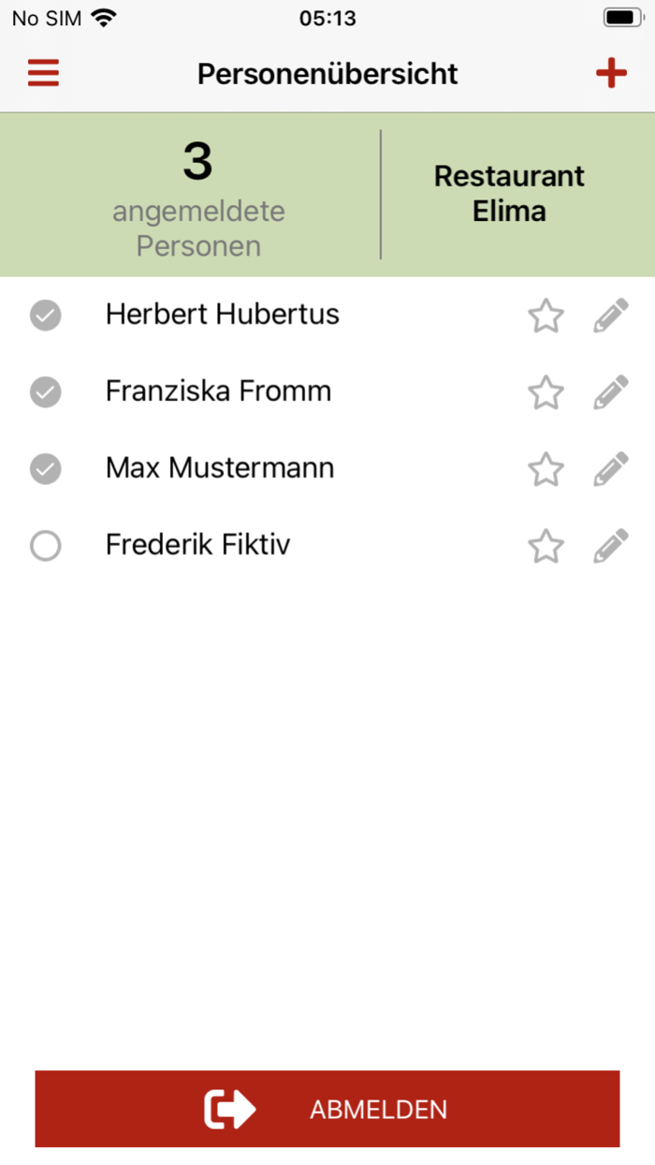This screenshot has height=1165, width=655.
Task: Select Frederik Fiktiv's empty checkmark circle
Action: click(45, 546)
